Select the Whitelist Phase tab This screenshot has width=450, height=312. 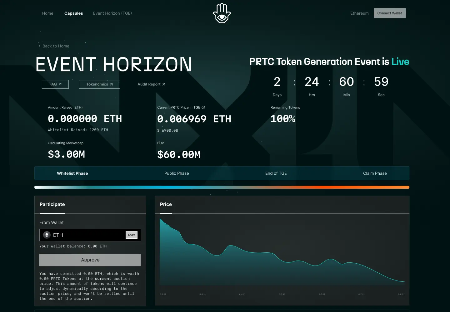coord(72,173)
